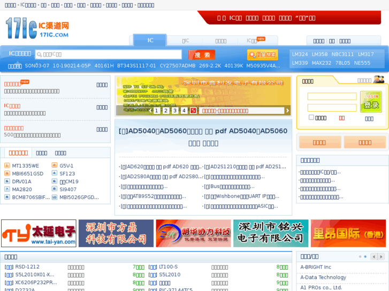Open the search tab marked with NEW badge

(x=256, y=41)
